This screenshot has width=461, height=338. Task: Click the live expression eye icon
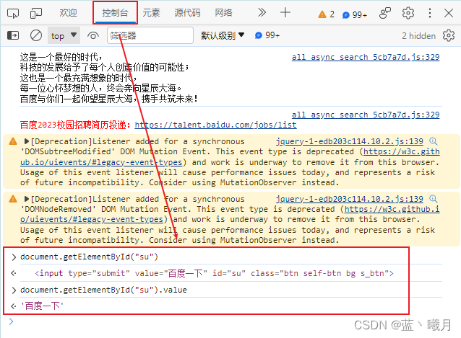click(93, 36)
